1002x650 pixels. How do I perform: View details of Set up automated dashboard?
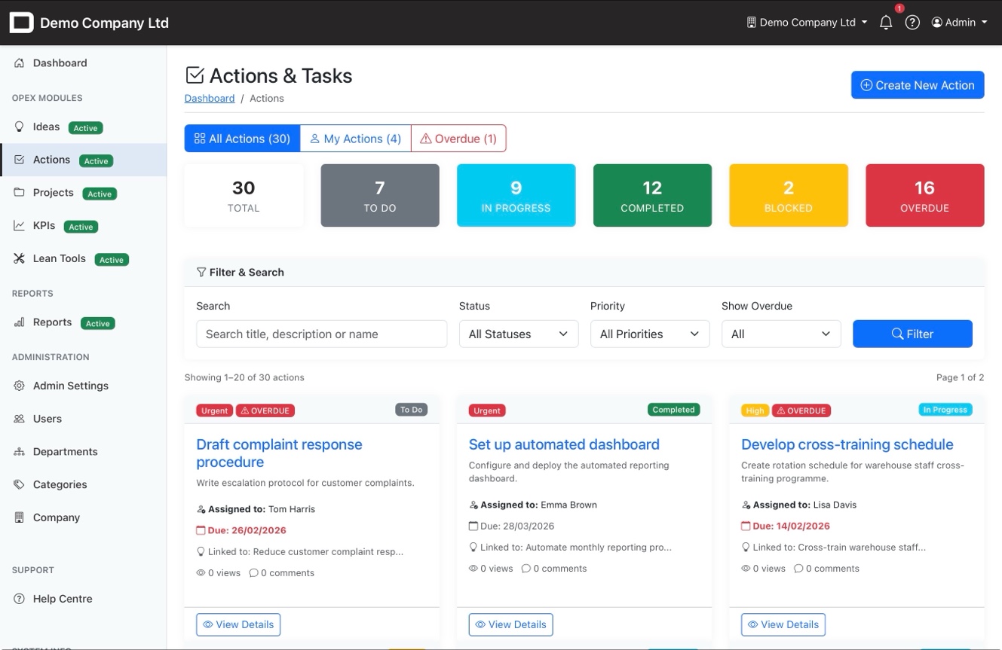(510, 624)
